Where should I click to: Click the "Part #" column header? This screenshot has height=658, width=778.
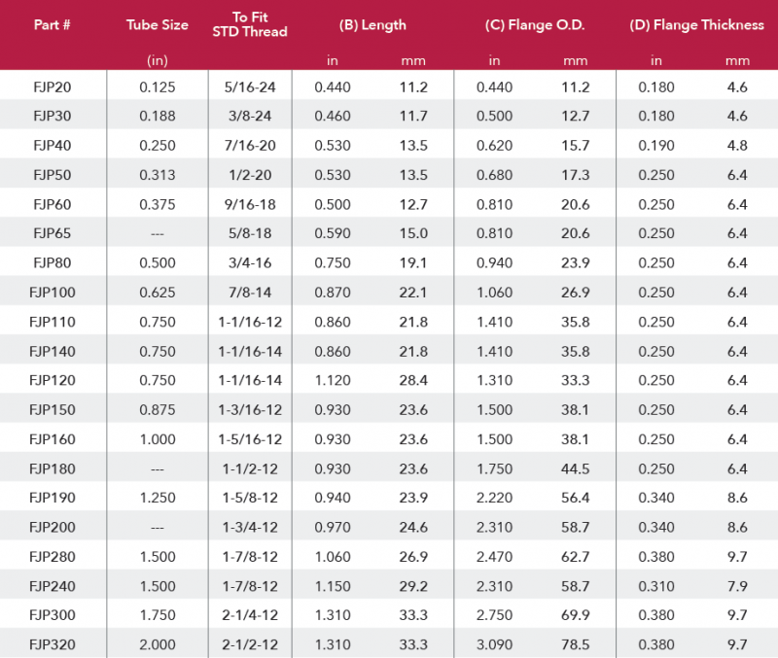[x=51, y=25]
